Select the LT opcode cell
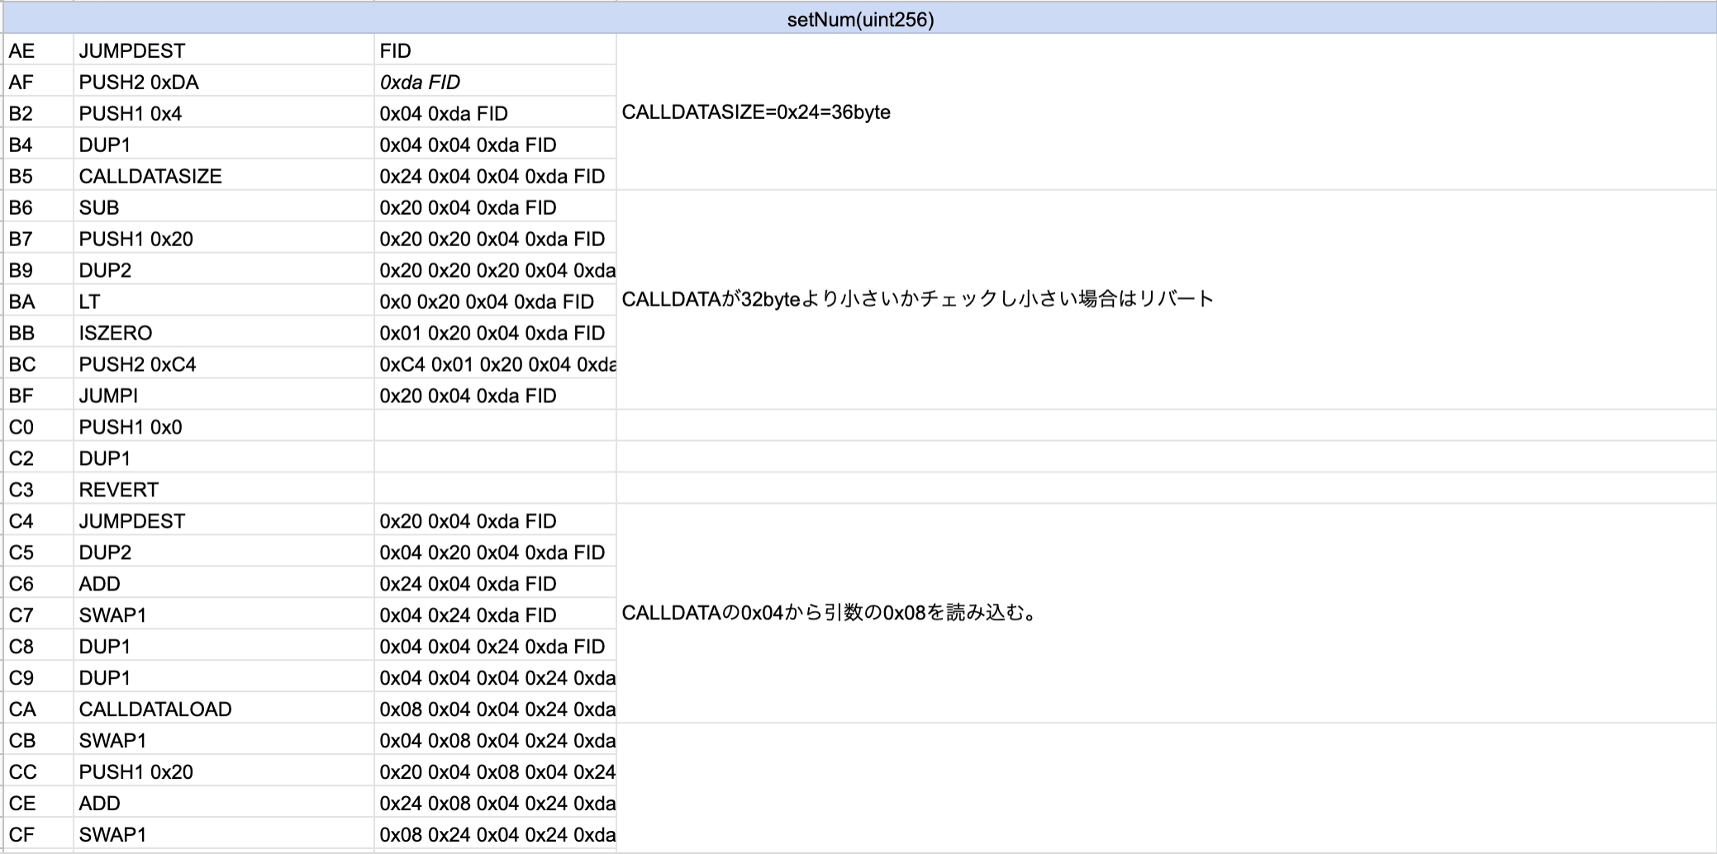1717x854 pixels. click(x=223, y=301)
